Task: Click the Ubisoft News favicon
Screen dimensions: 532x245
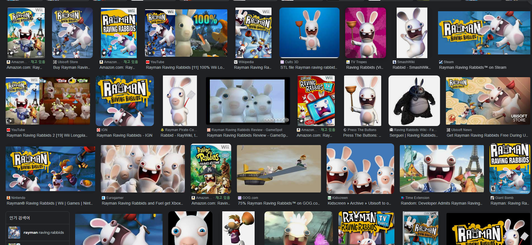Action: pyautogui.click(x=448, y=130)
